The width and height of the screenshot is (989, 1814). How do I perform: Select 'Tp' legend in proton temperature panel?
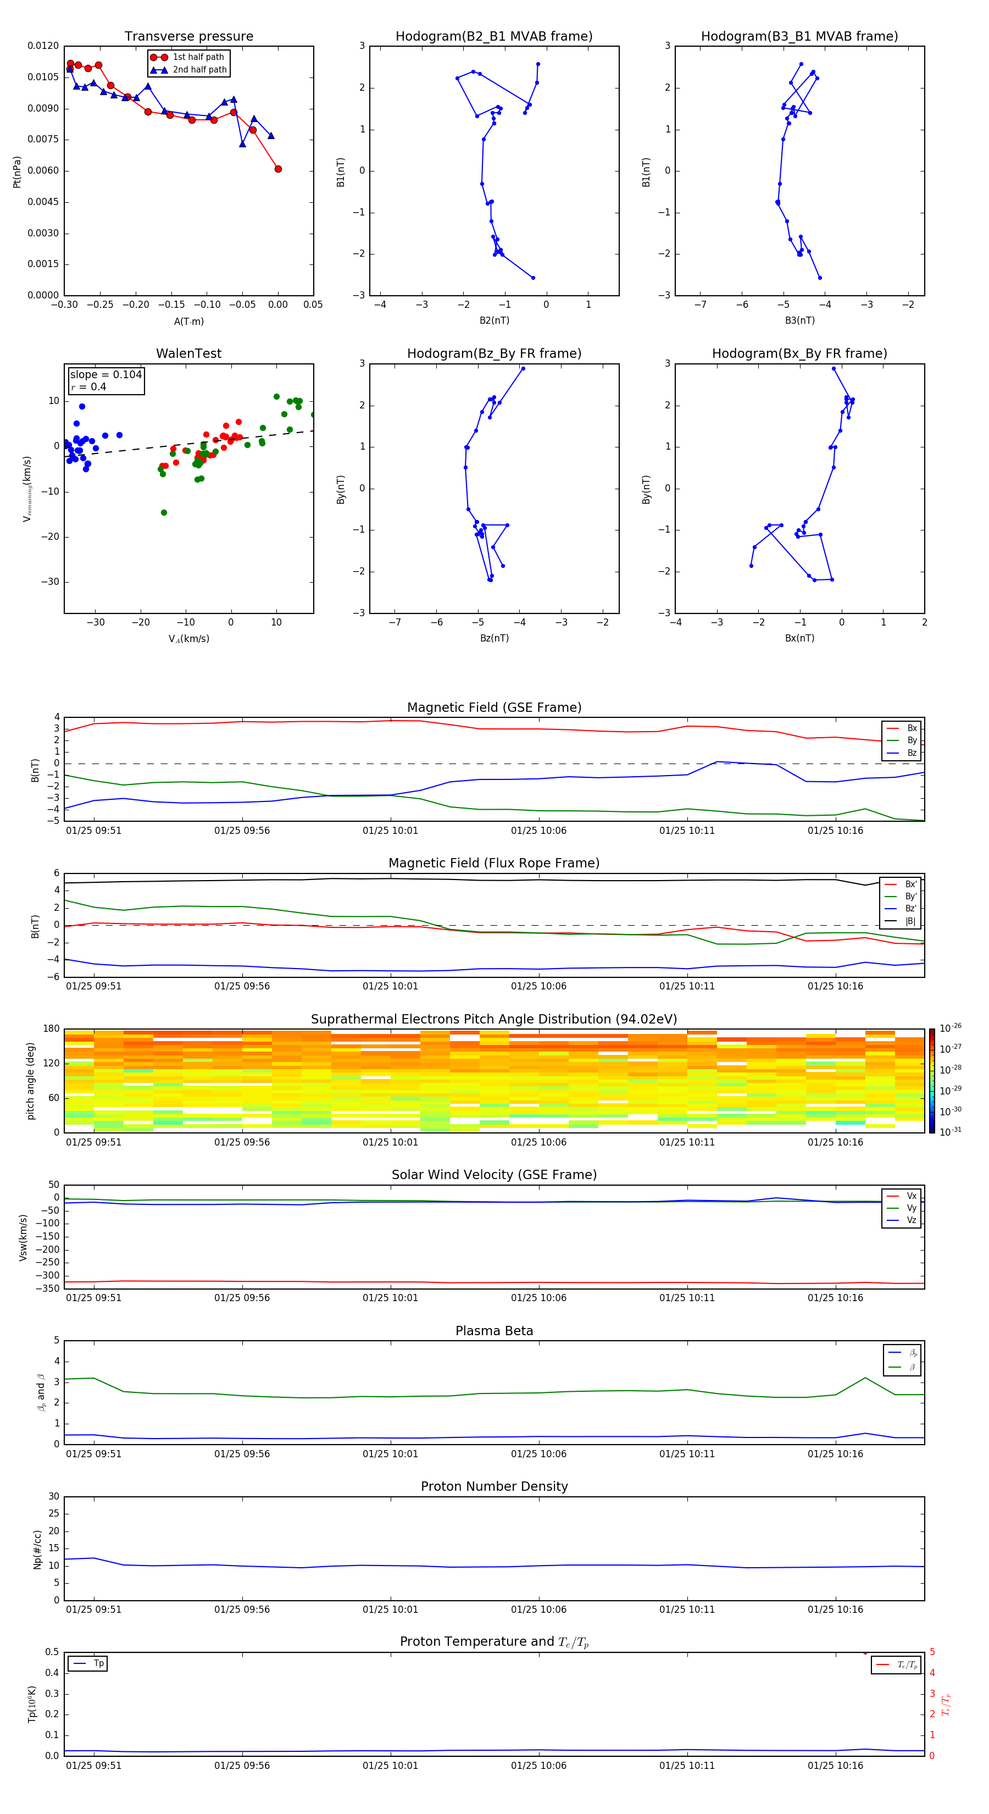87,1664
